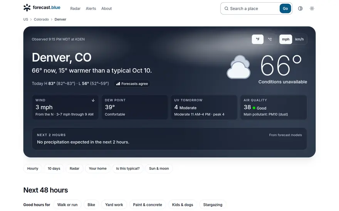The width and height of the screenshot is (339, 211).
Task: Click the Main pollutant: PM10 (dust) text
Action: 266,114
